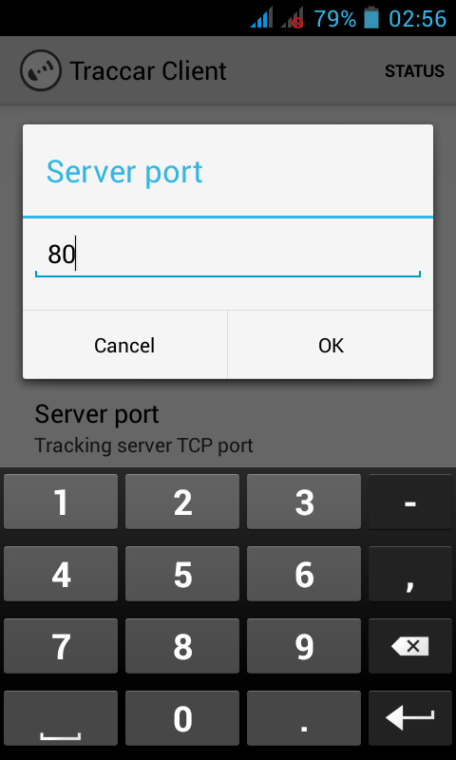Tap the comma key
This screenshot has width=456, height=760.
(x=410, y=574)
